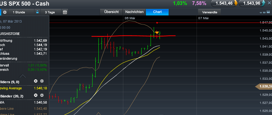Viewport: 272px width, 115px height.
Task: Close the US SPX 500 panel
Action: click(269, 3)
